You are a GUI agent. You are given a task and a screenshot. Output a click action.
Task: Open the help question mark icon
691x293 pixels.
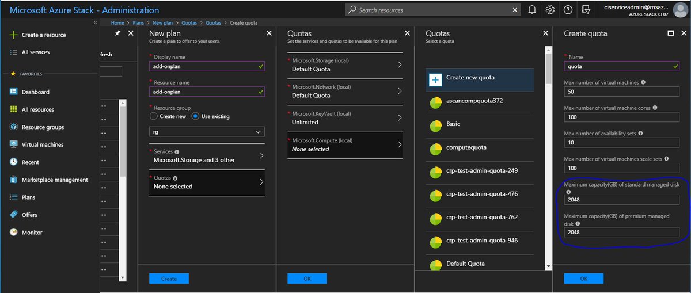pyautogui.click(x=568, y=10)
